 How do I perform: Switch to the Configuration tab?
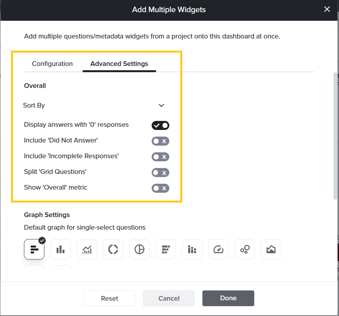52,64
